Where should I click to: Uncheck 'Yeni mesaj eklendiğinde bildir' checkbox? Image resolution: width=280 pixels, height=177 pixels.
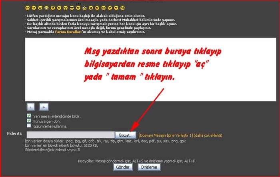(29, 115)
